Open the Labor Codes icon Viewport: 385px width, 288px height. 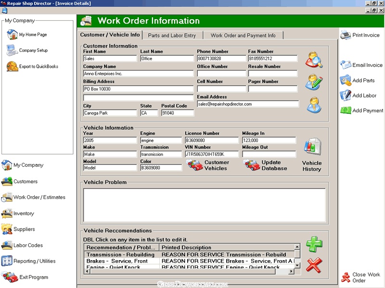click(7, 245)
